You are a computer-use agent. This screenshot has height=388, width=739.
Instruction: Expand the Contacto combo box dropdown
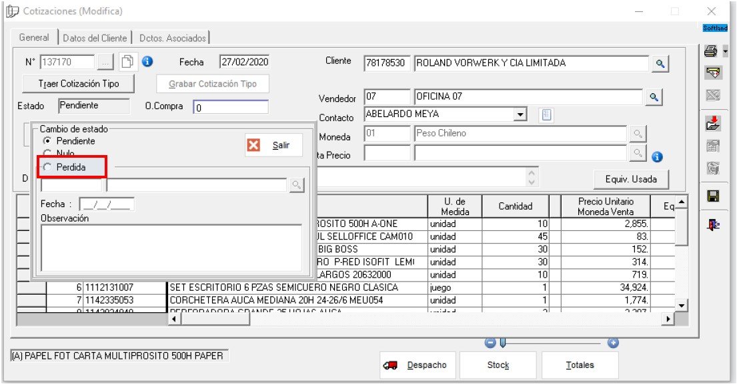(520, 114)
